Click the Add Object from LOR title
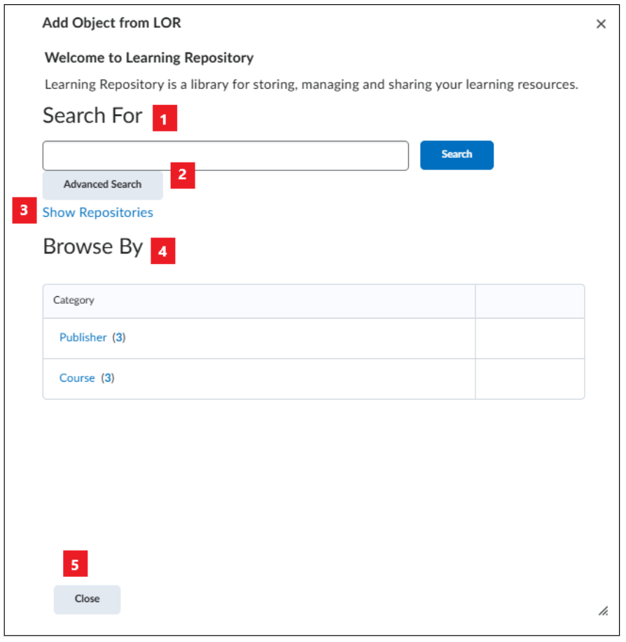Image resolution: width=626 pixels, height=642 pixels. point(111,23)
